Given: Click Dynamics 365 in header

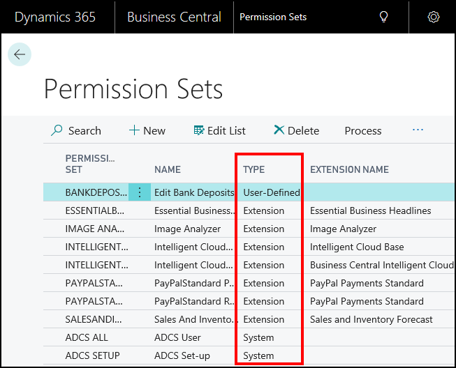Looking at the screenshot, I should click(x=55, y=17).
